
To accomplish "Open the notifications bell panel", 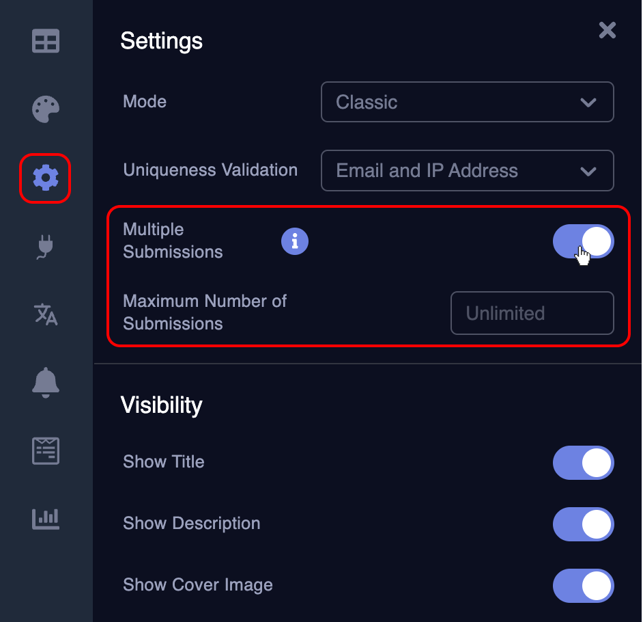I will click(45, 382).
